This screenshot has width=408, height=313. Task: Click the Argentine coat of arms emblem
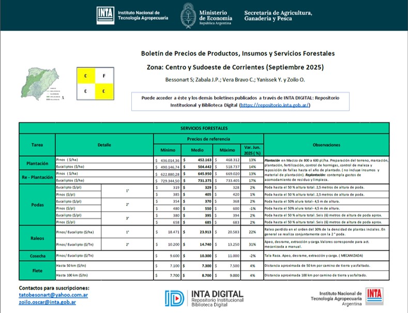[188, 16]
